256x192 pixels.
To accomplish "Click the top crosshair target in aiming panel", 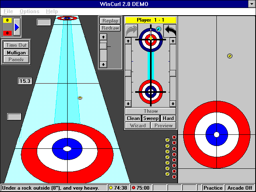I will 151,39.
